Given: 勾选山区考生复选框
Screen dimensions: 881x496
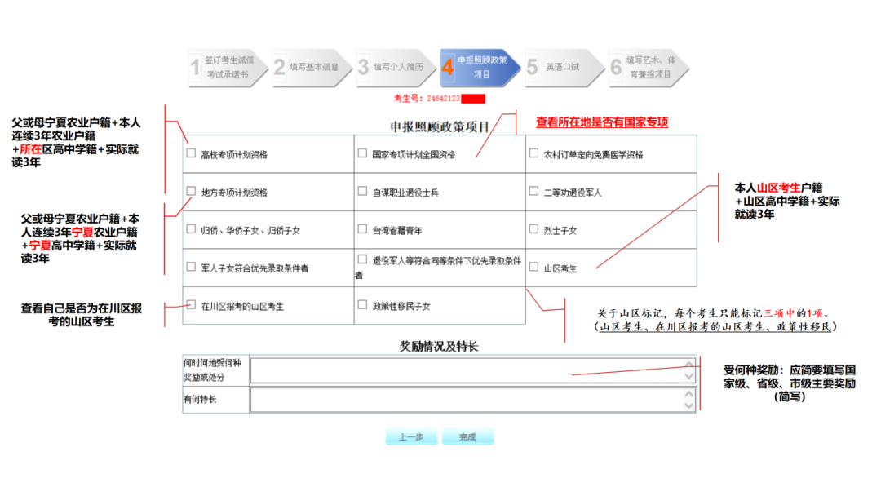Looking at the screenshot, I should point(533,266).
